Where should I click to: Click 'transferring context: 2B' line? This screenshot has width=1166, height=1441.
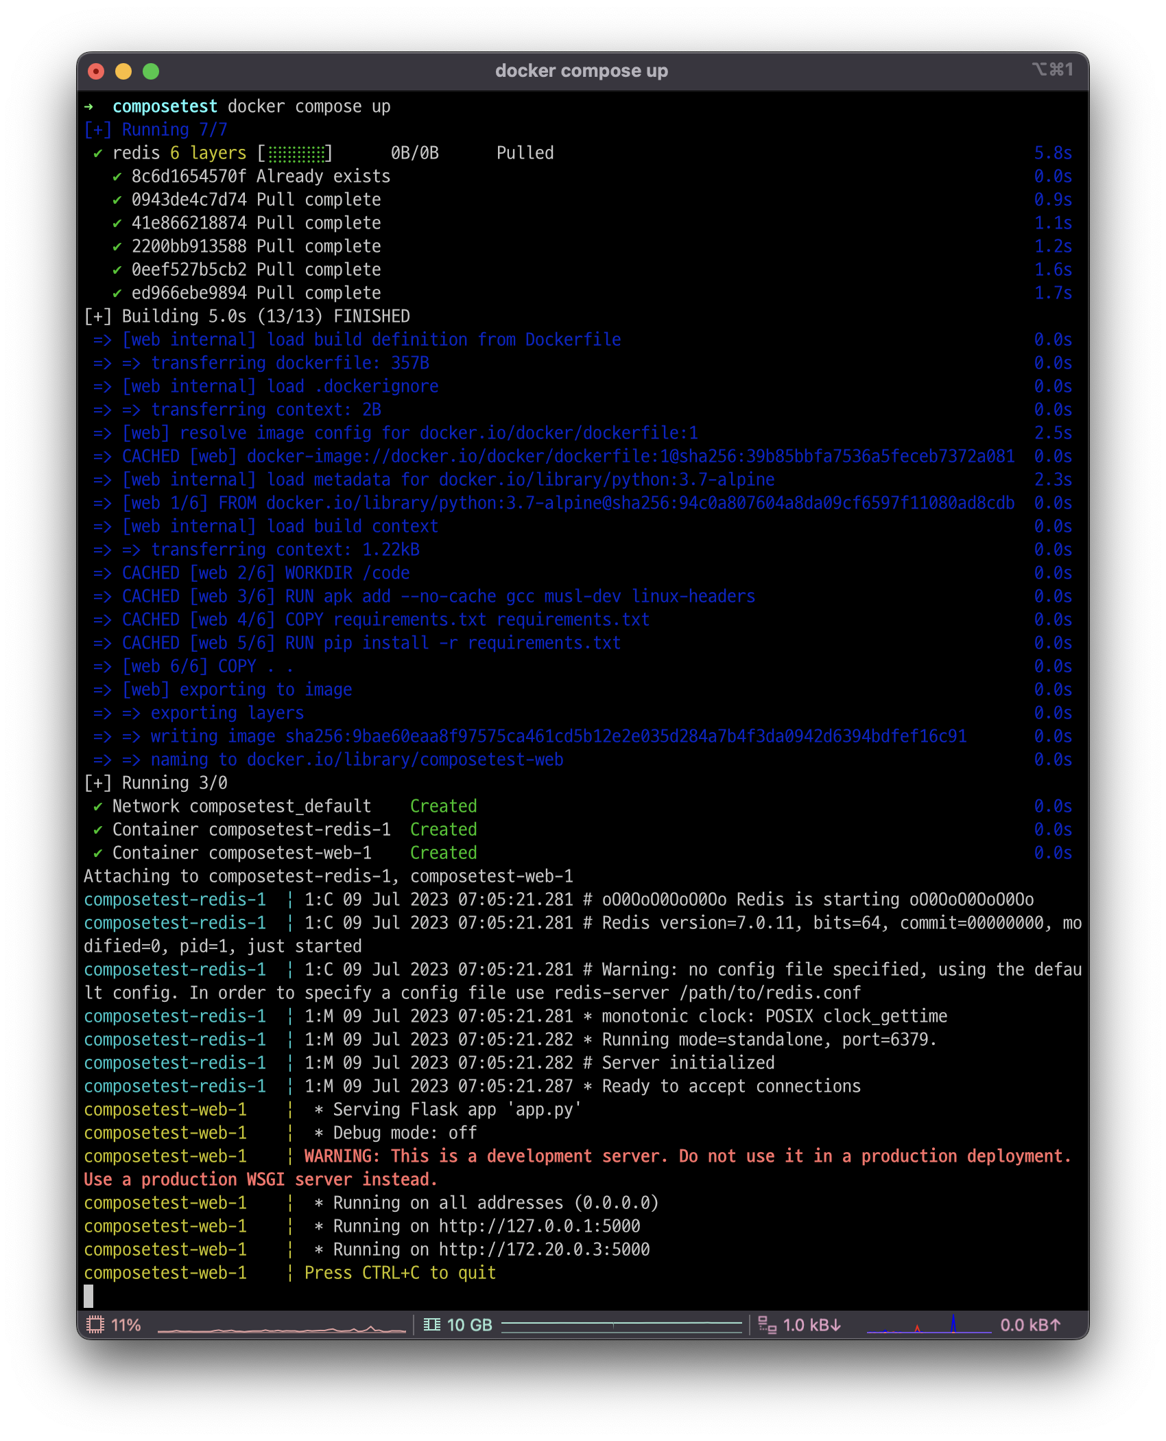[237, 410]
